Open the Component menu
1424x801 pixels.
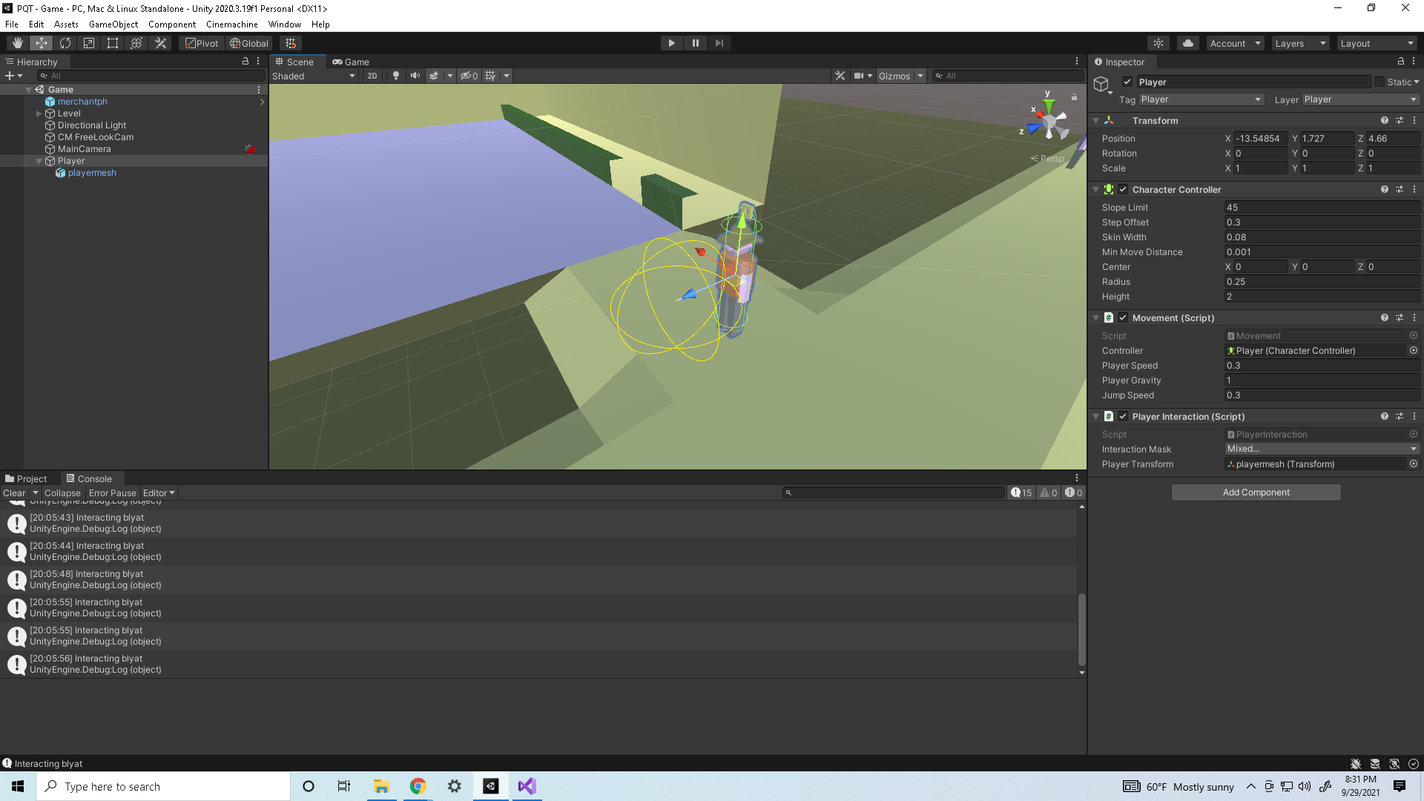pyautogui.click(x=172, y=24)
